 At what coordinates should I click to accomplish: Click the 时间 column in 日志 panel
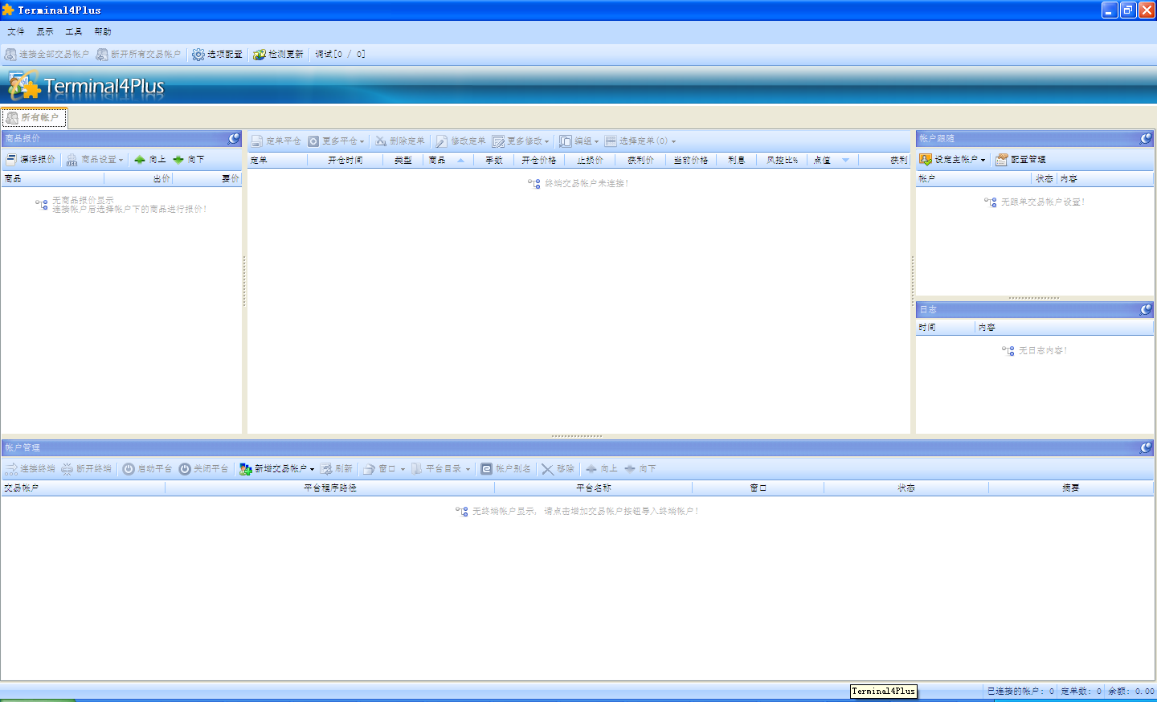tap(946, 328)
